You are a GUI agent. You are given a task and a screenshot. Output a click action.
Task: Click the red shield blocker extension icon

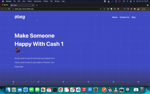coord(131,9)
